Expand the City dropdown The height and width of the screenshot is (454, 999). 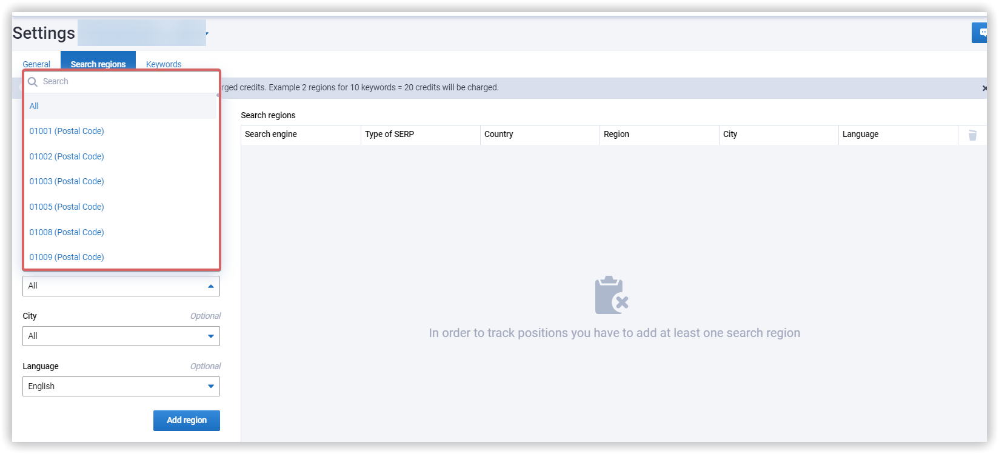121,336
